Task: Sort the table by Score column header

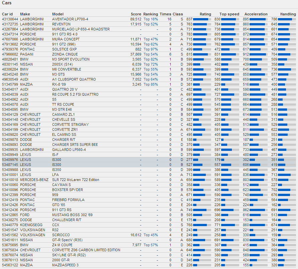Action: coord(136,14)
